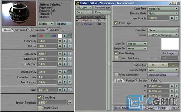Click Bump envelope E button
This screenshot has width=181, height=112.
click(65, 90)
